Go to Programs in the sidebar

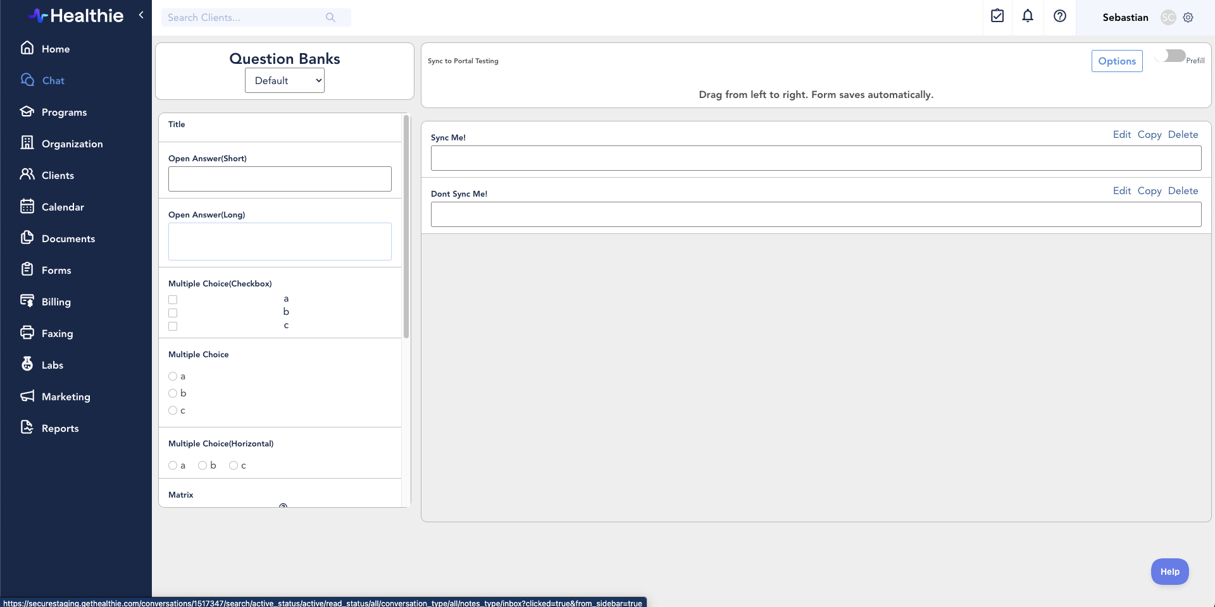coord(64,113)
